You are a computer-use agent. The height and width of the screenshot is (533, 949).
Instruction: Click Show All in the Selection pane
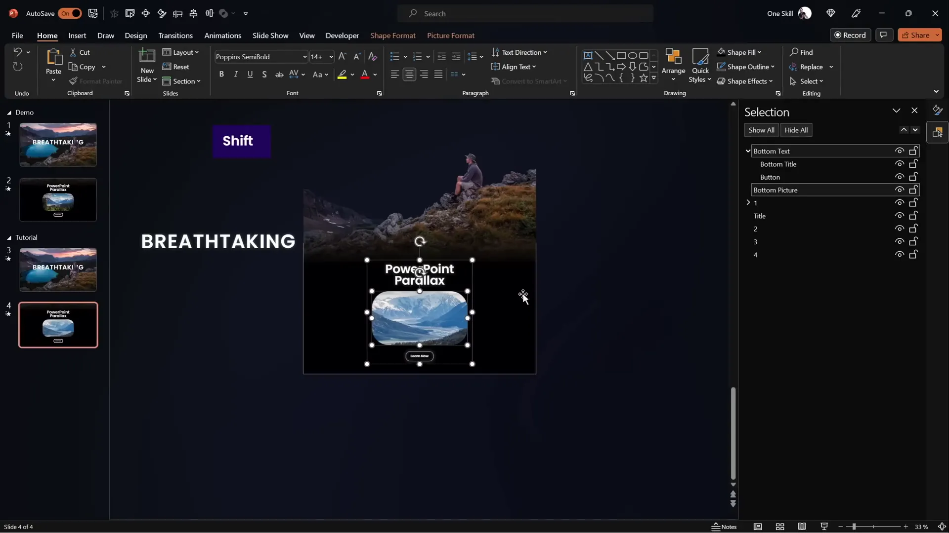[761, 130]
